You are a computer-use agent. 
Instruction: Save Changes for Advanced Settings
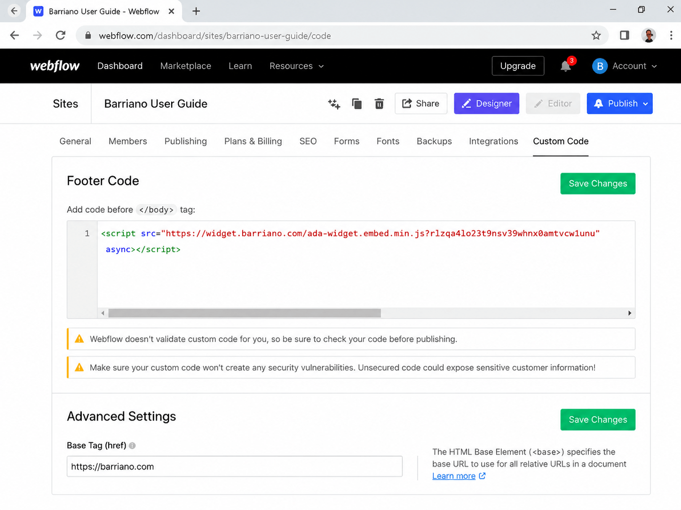click(x=598, y=420)
